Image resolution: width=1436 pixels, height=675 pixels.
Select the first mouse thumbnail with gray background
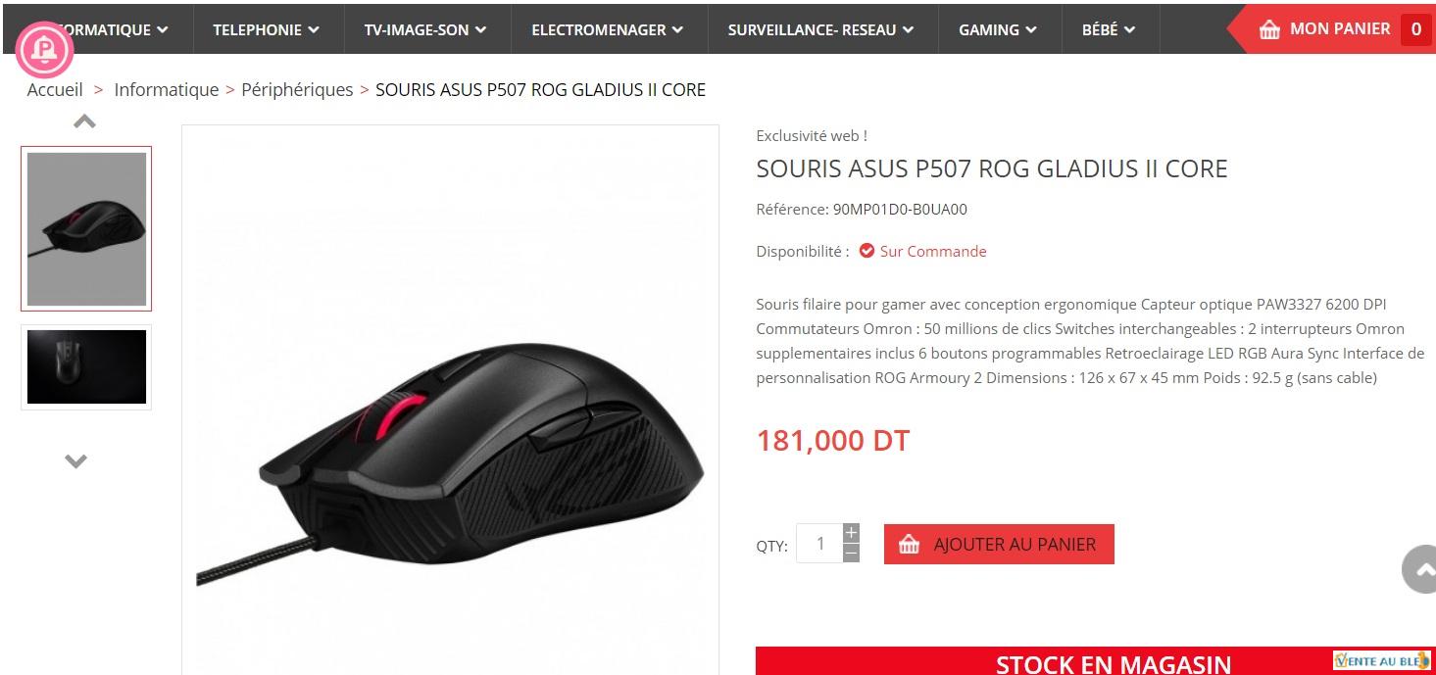click(x=86, y=228)
